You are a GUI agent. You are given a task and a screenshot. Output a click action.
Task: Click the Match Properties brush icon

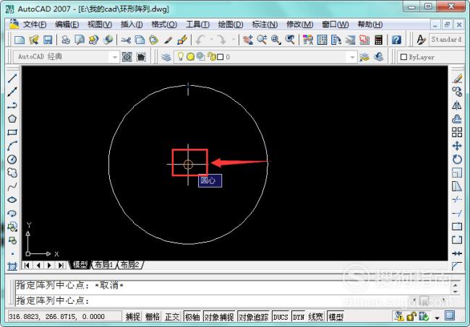tap(168, 40)
